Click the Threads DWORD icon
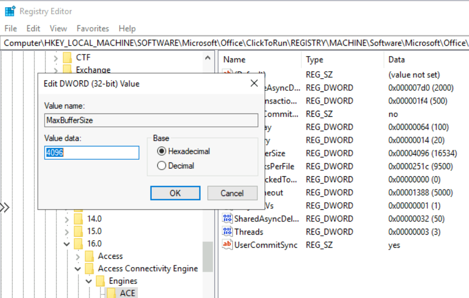Image resolution: width=469 pixels, height=298 pixels. (x=227, y=231)
